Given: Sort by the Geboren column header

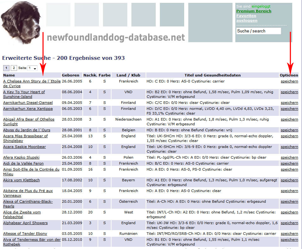Looking at the screenshot, I should 70,75.
